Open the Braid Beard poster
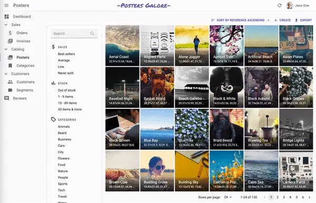The image size is (316, 203). tap(226, 129)
